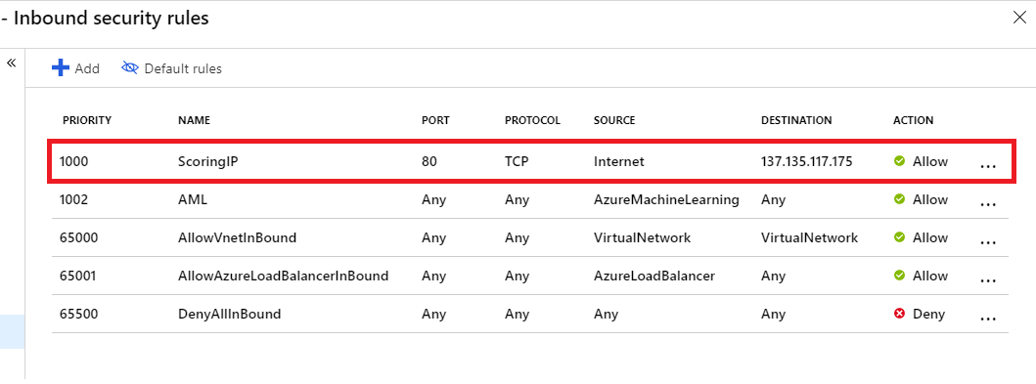Open the AML rule row
The height and width of the screenshot is (384, 1036).
[530, 199]
